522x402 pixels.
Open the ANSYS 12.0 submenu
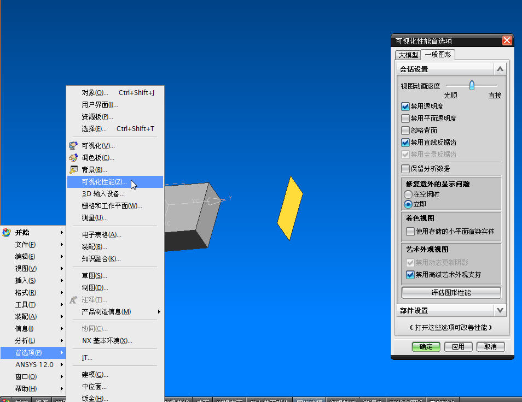(33, 364)
